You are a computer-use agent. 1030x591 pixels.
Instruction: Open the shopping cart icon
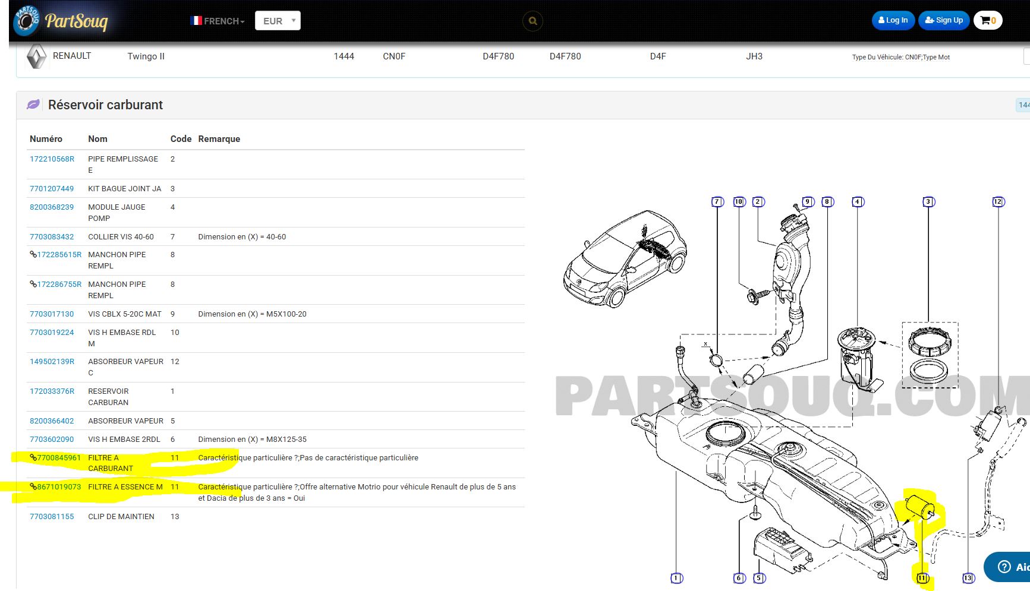pyautogui.click(x=988, y=20)
